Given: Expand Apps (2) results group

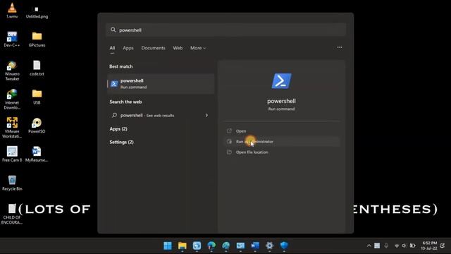Looking at the screenshot, I should tap(118, 129).
